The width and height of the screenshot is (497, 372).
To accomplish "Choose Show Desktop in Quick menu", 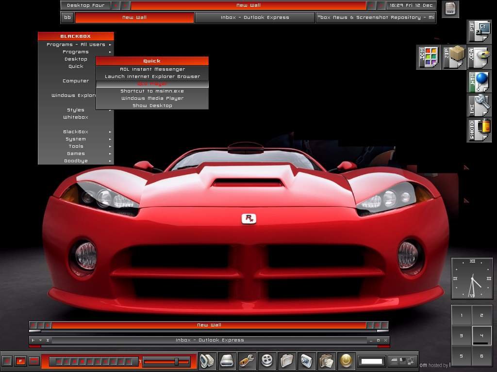I will click(152, 106).
